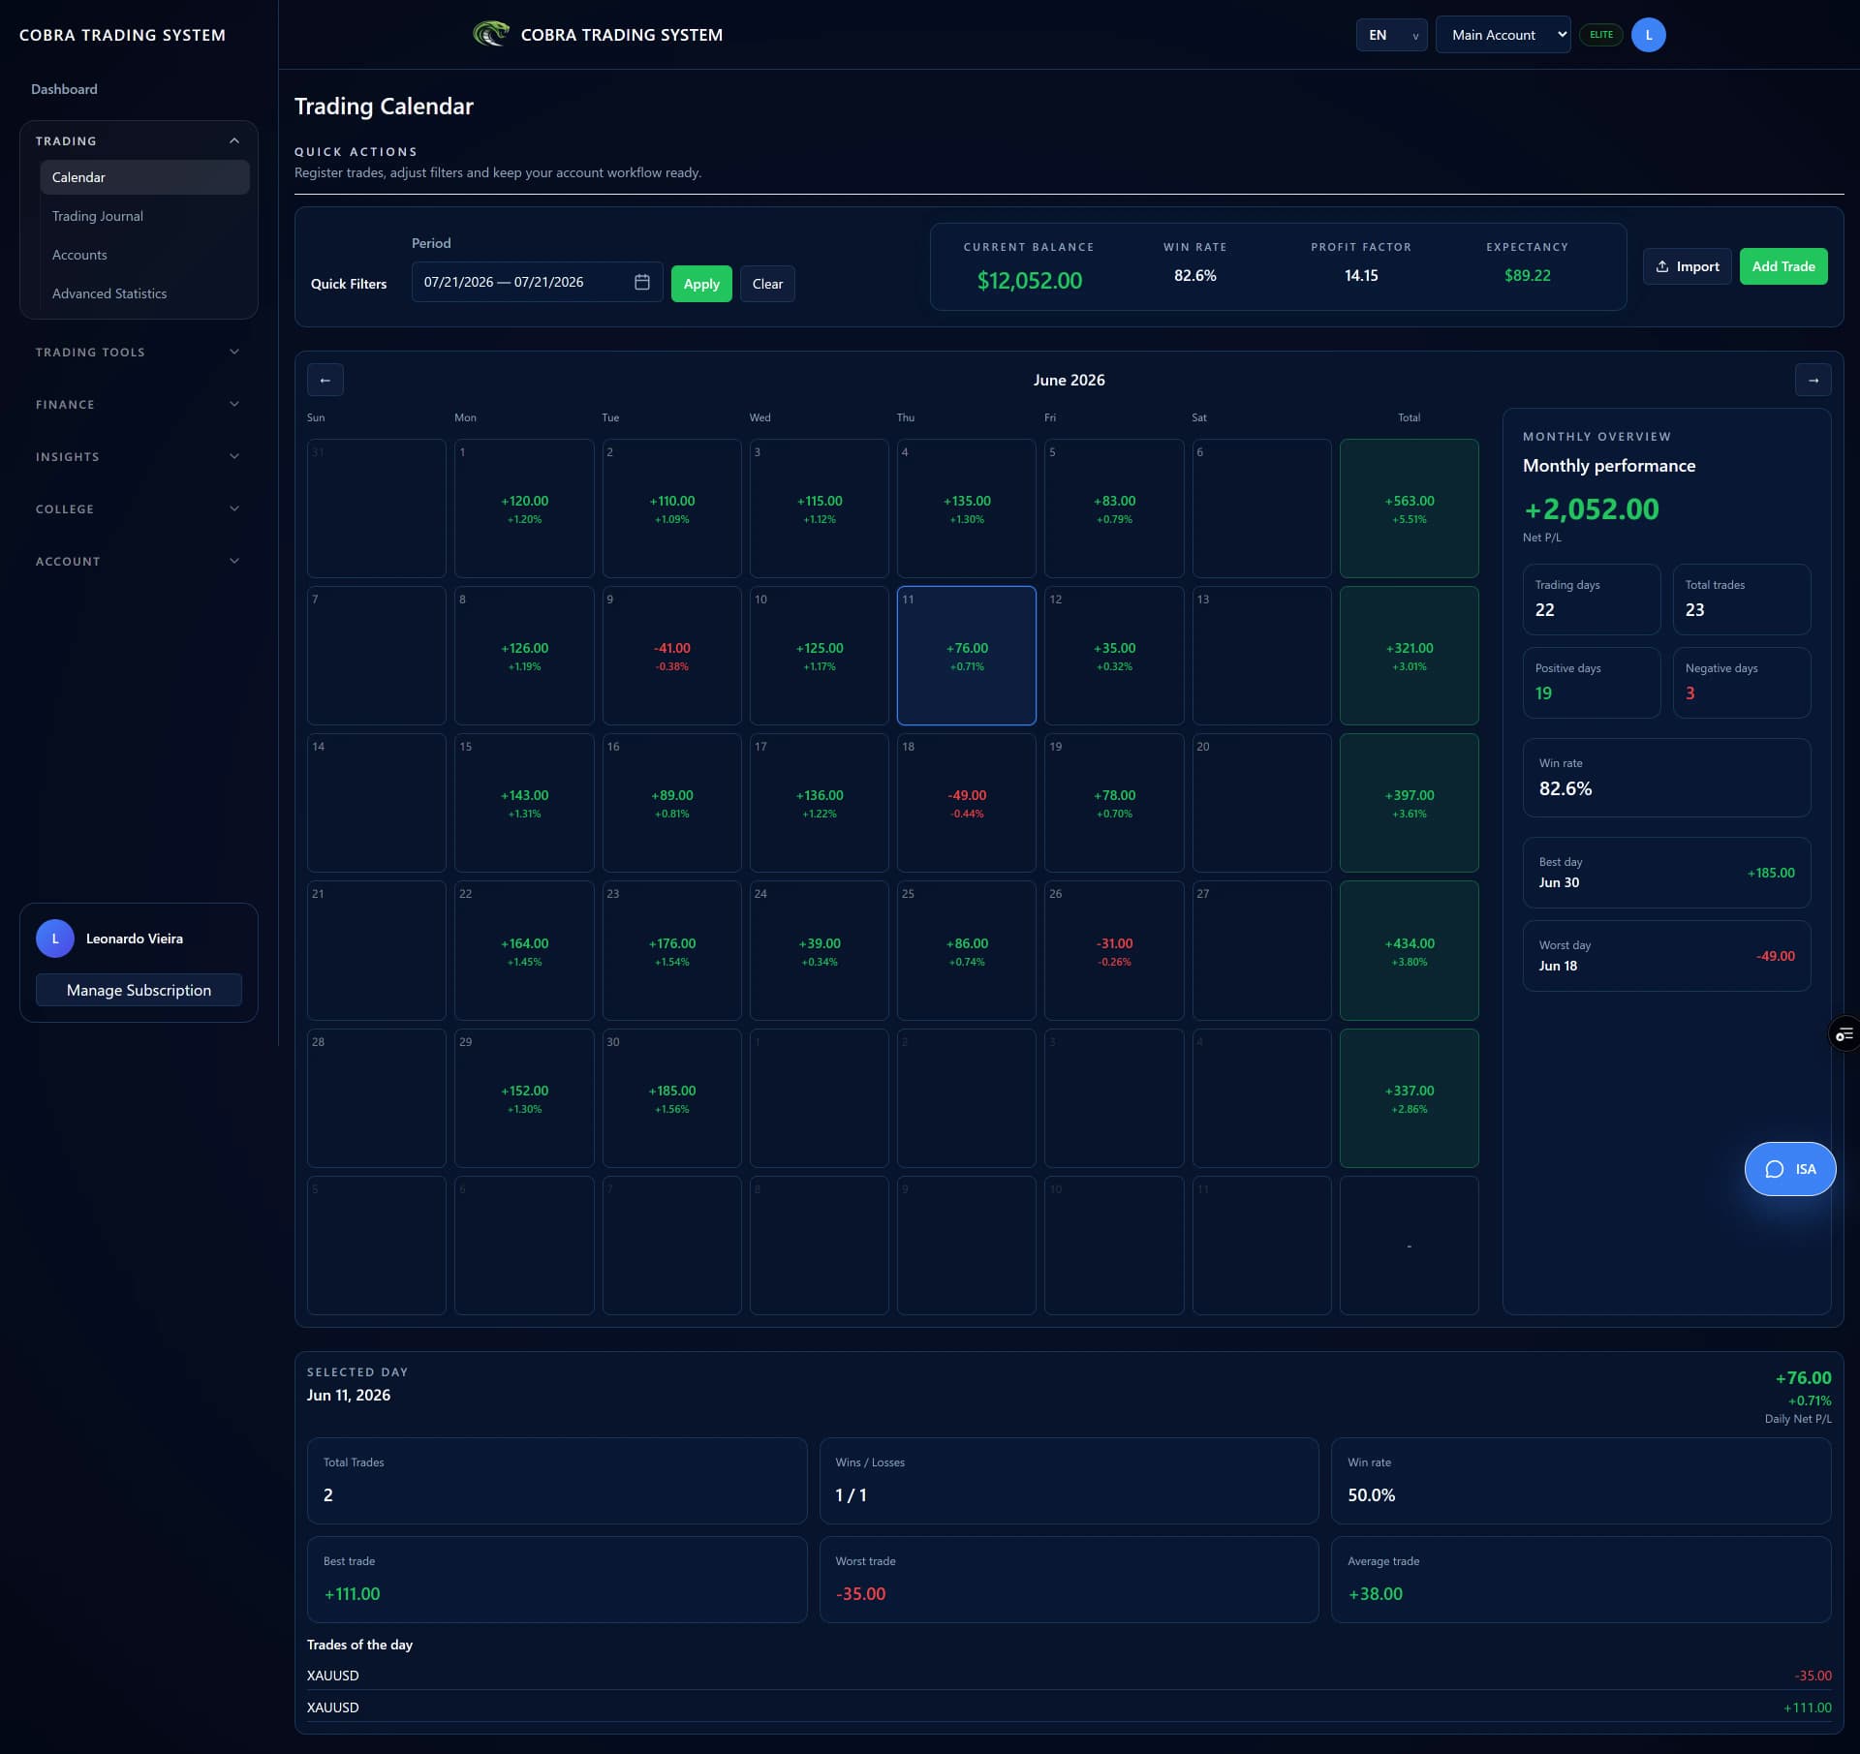1860x1754 pixels.
Task: Select June 18 cell showing -49.00
Action: click(x=966, y=803)
